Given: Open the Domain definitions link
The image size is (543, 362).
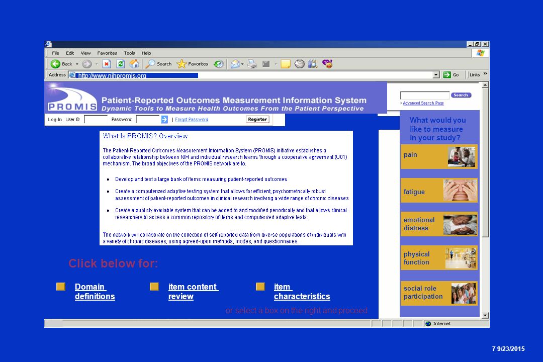Looking at the screenshot, I should click(x=95, y=291).
